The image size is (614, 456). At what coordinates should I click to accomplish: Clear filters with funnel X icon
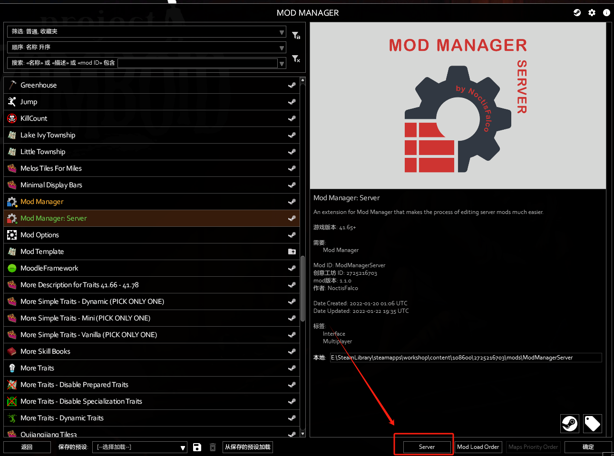coord(296,59)
